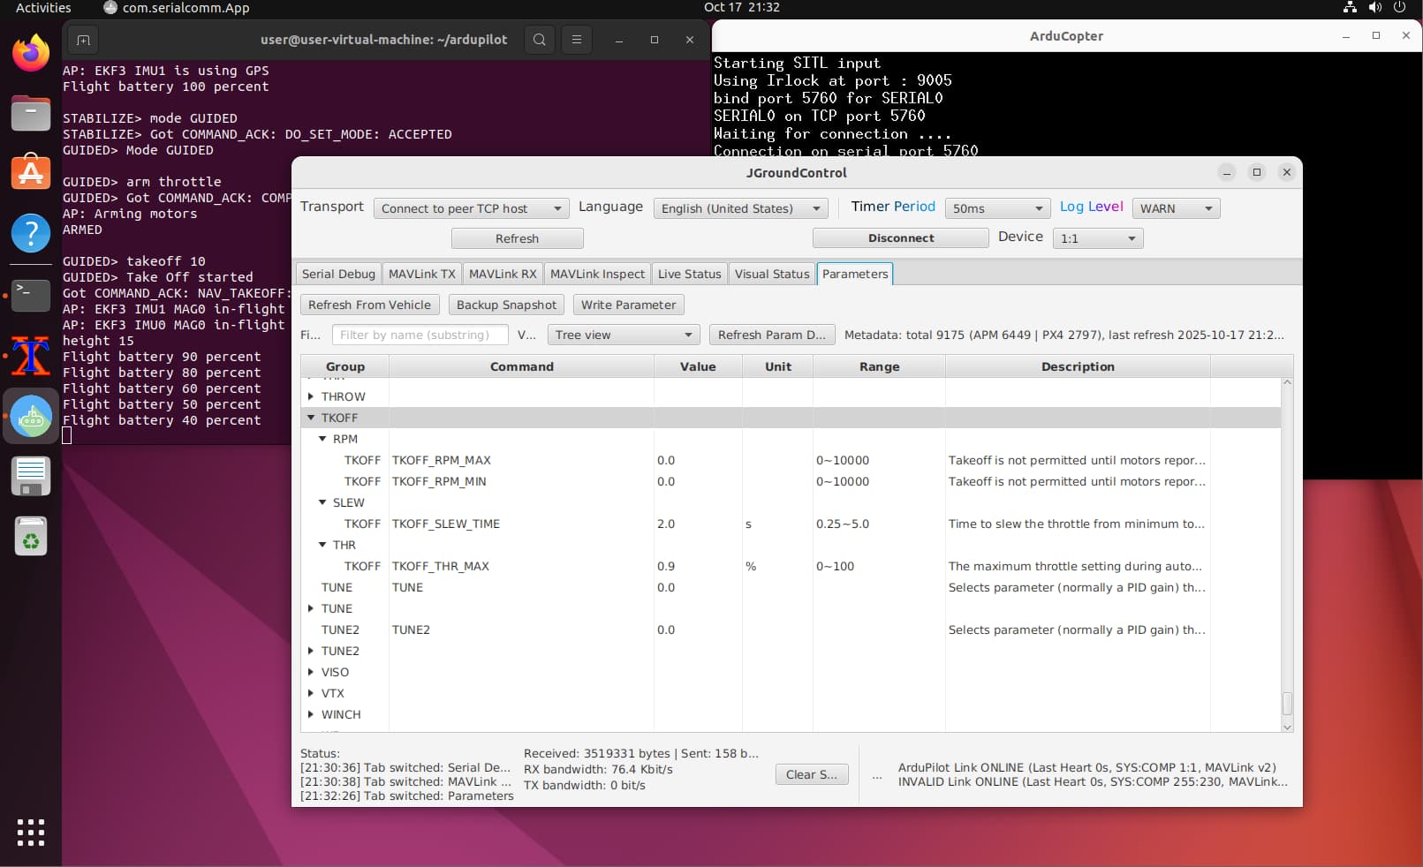Open the Tree view dropdown
This screenshot has width=1423, height=867.
click(624, 335)
